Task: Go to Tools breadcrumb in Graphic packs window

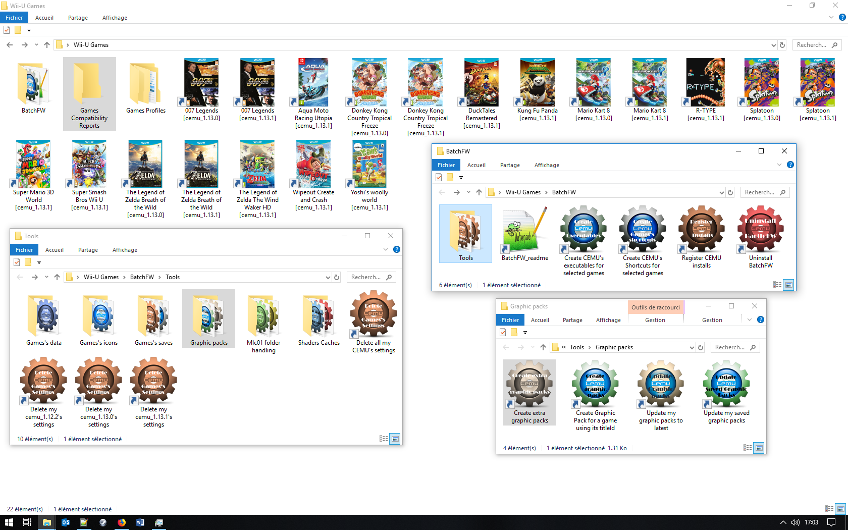Action: 577,347
